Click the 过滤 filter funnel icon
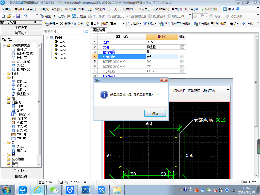 click(x=145, y=24)
